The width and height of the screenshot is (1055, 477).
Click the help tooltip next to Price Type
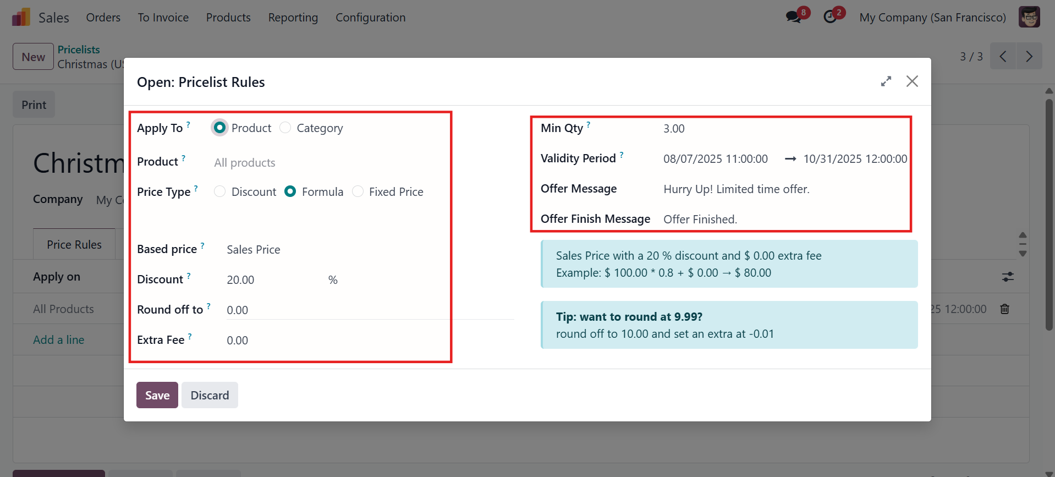[196, 188]
